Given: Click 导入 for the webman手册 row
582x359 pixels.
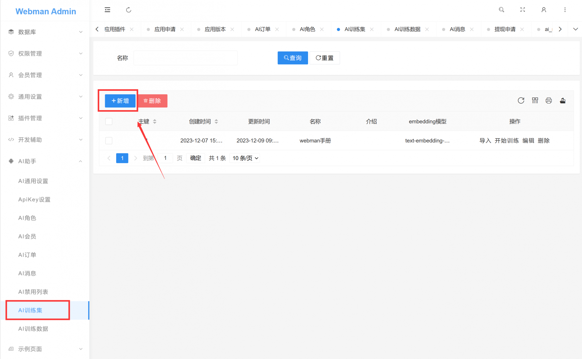Looking at the screenshot, I should (485, 141).
